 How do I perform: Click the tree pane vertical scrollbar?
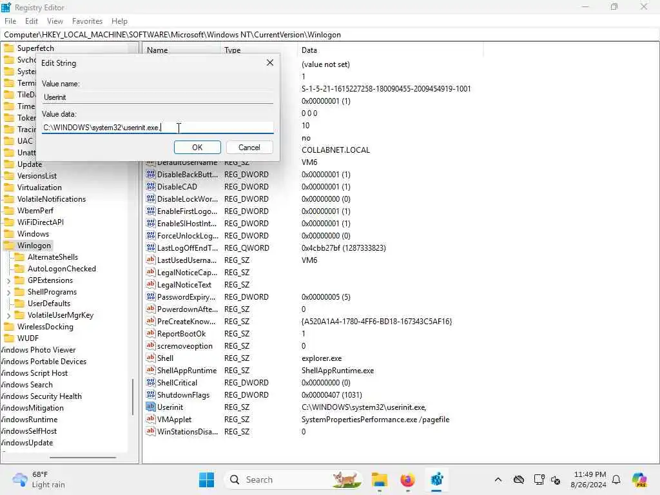click(x=133, y=396)
